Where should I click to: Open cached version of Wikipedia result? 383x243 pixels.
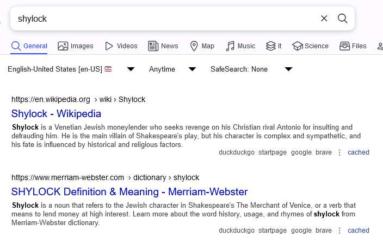click(359, 152)
